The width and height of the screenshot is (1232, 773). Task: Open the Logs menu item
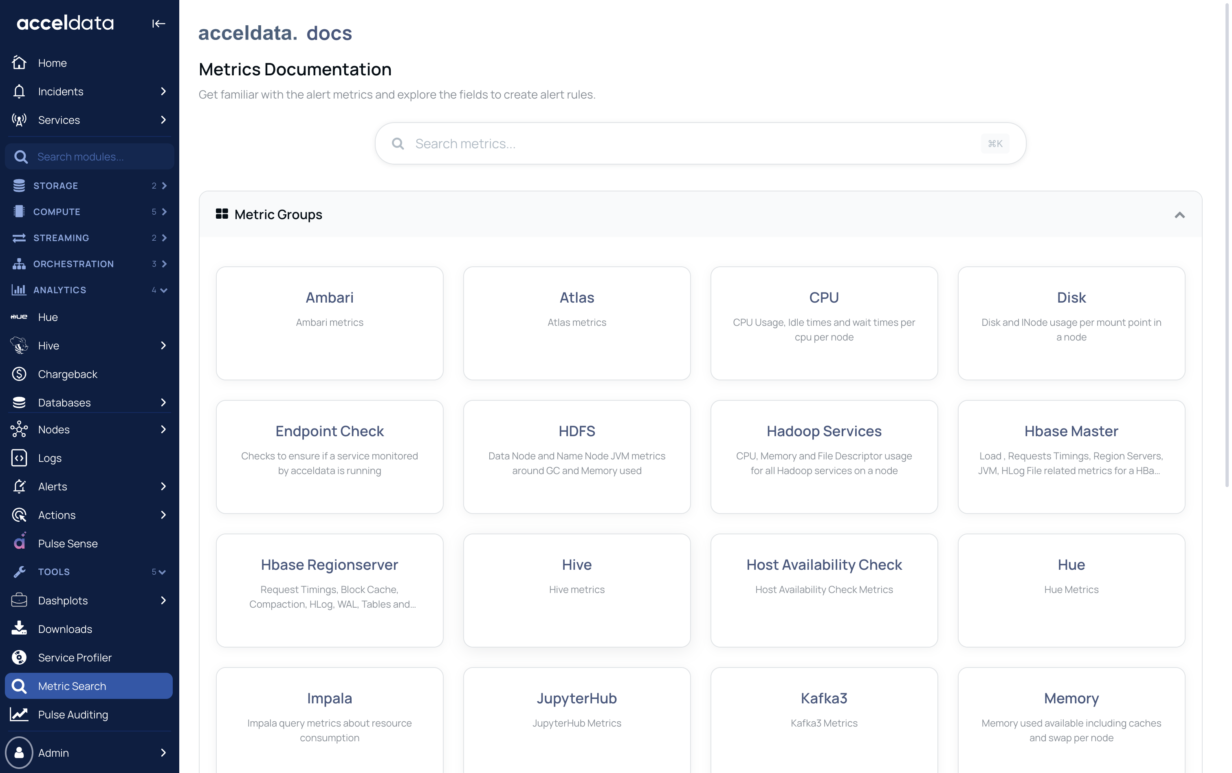point(89,458)
